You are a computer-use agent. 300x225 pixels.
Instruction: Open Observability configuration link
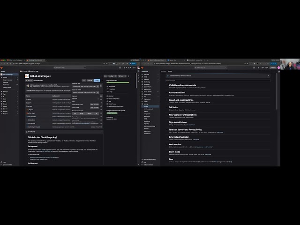point(116,106)
